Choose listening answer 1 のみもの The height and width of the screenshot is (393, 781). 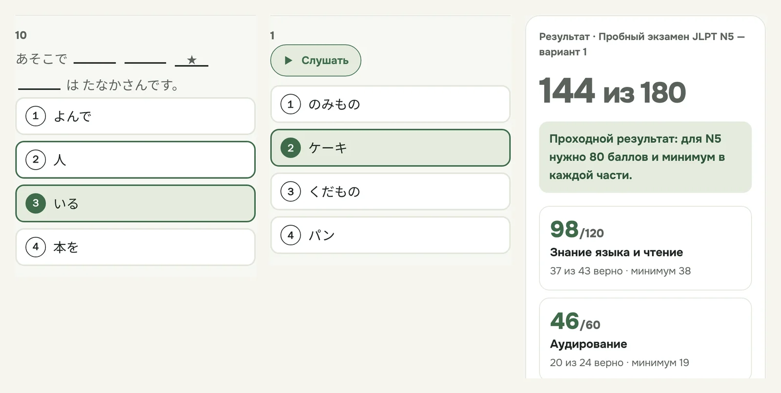[x=390, y=104]
